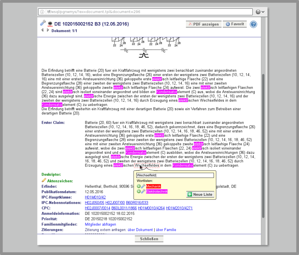Open CPC link H01M0010/4264
Image resolution: width=299 pixels, height=255 pixels.
coord(151,208)
